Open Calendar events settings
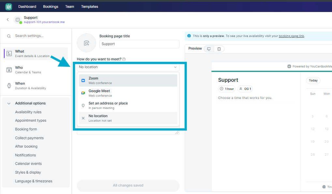The width and height of the screenshot is (332, 194). click(x=28, y=164)
